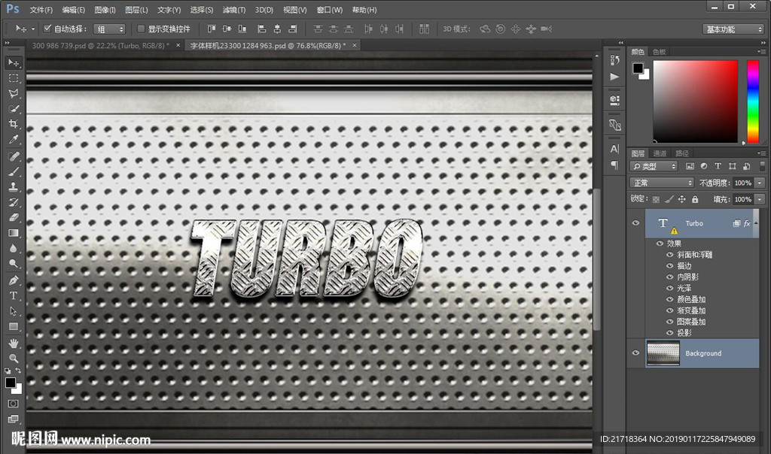Expand the opacity 不透明度 dropdown arrow
The width and height of the screenshot is (771, 454).
coord(759,183)
